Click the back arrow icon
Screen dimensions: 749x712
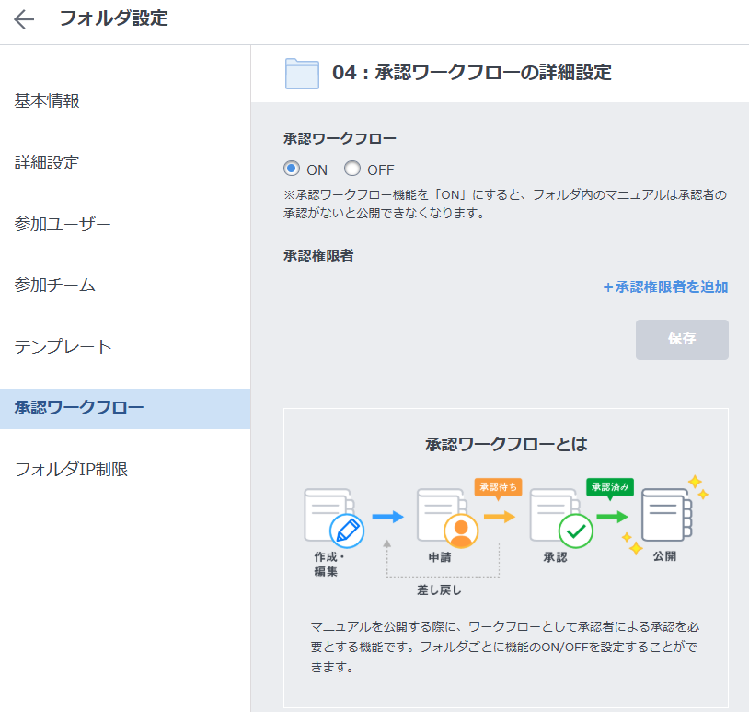24,19
